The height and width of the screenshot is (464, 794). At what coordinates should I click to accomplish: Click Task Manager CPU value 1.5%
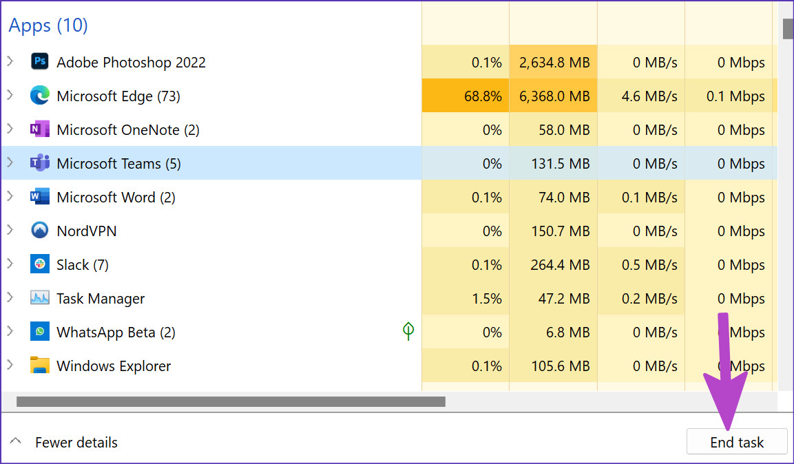click(487, 299)
